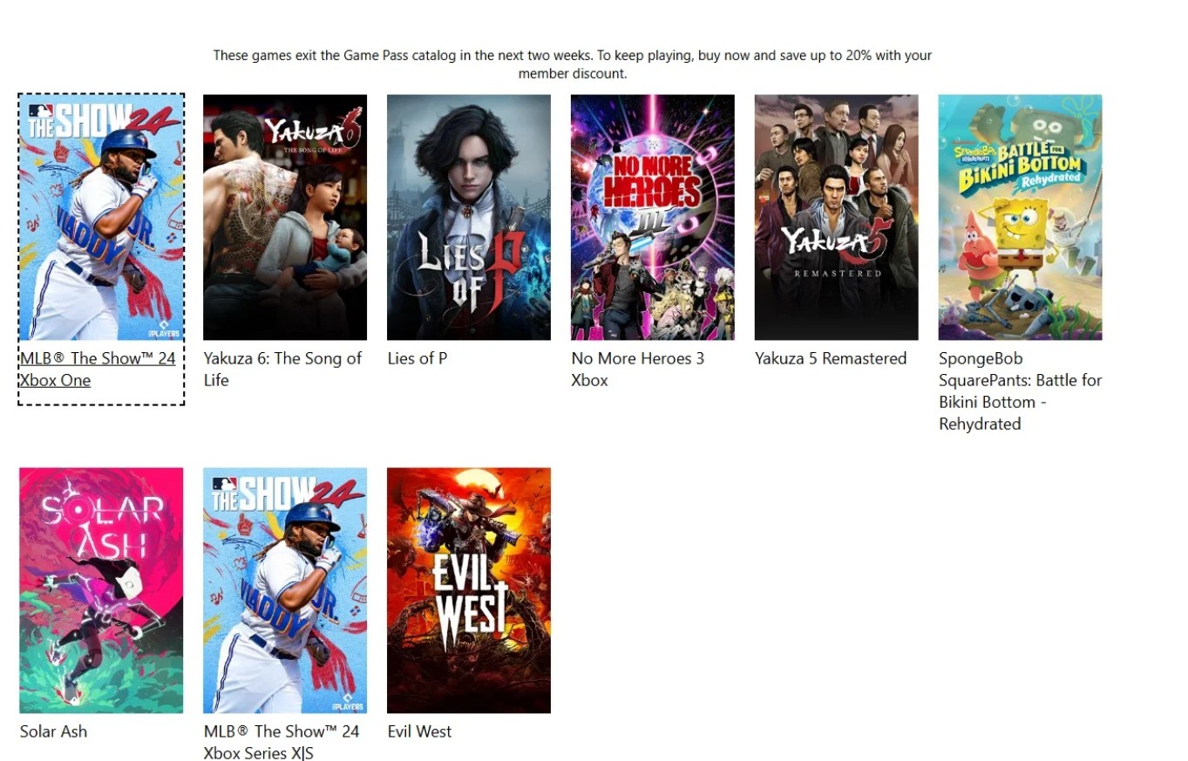Click the 'Evil West' text title
Screen dimensions: 1188x761
tap(419, 731)
